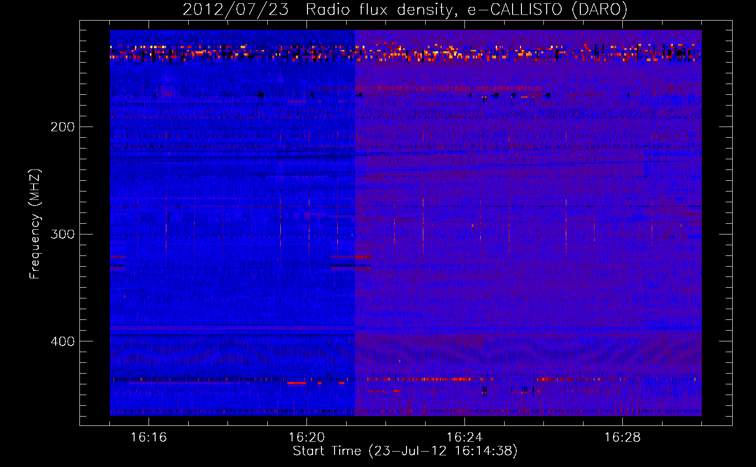Click the 16:16 time tick label
756x467 pixels.
tap(149, 438)
